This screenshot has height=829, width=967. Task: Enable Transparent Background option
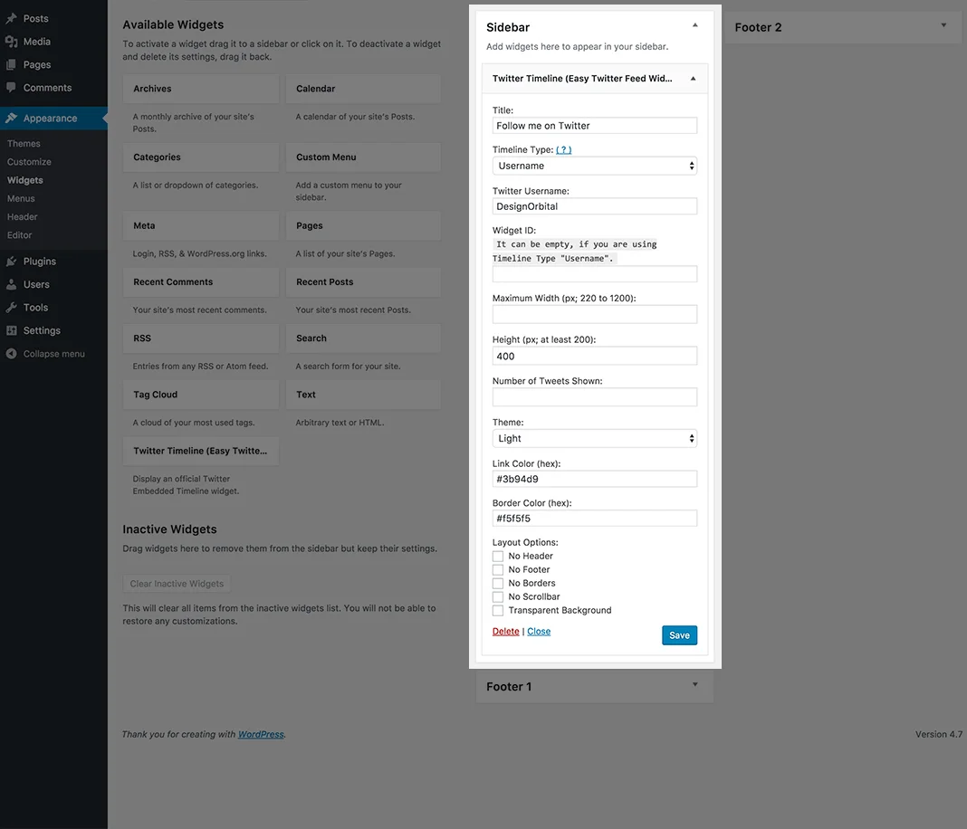[498, 610]
